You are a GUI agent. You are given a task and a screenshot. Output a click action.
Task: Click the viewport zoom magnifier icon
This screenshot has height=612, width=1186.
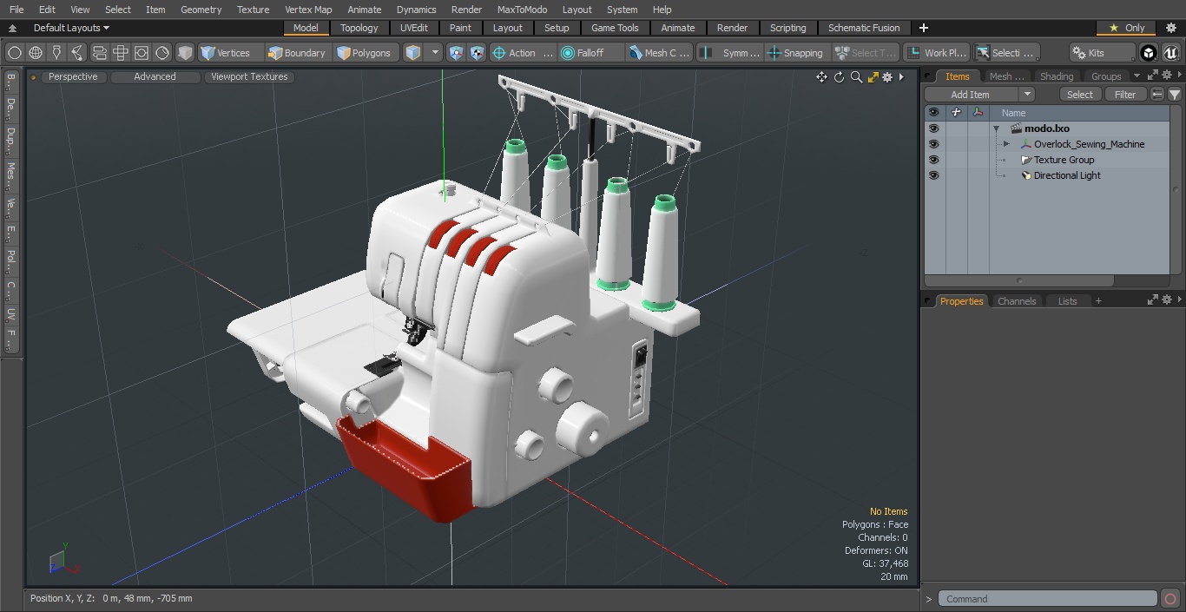tap(856, 77)
